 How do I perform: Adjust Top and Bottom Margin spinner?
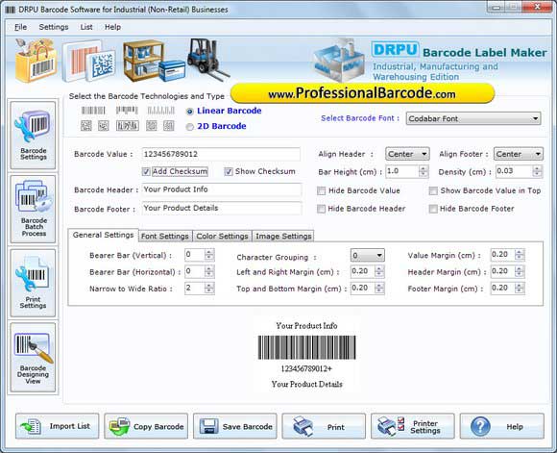click(x=379, y=289)
